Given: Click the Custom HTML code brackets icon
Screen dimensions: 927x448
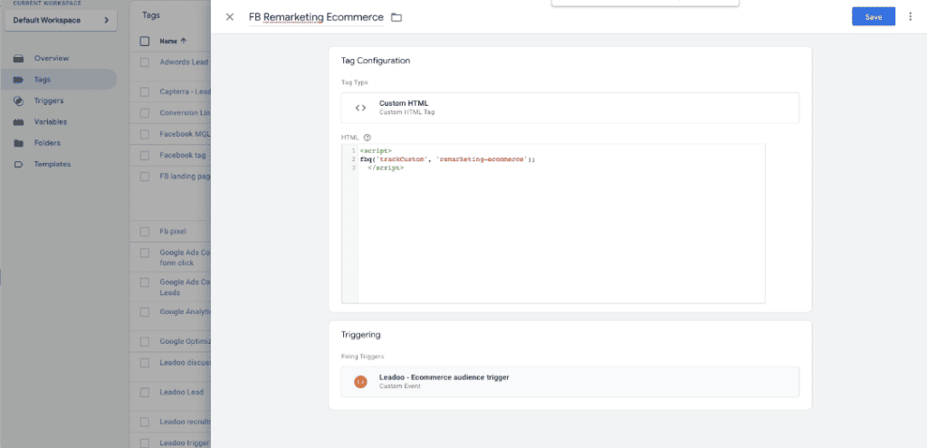Looking at the screenshot, I should coord(360,108).
